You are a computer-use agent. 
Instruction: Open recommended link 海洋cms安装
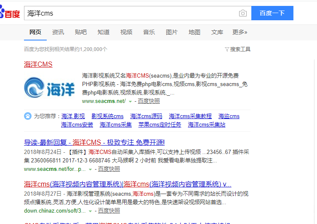click(x=77, y=124)
